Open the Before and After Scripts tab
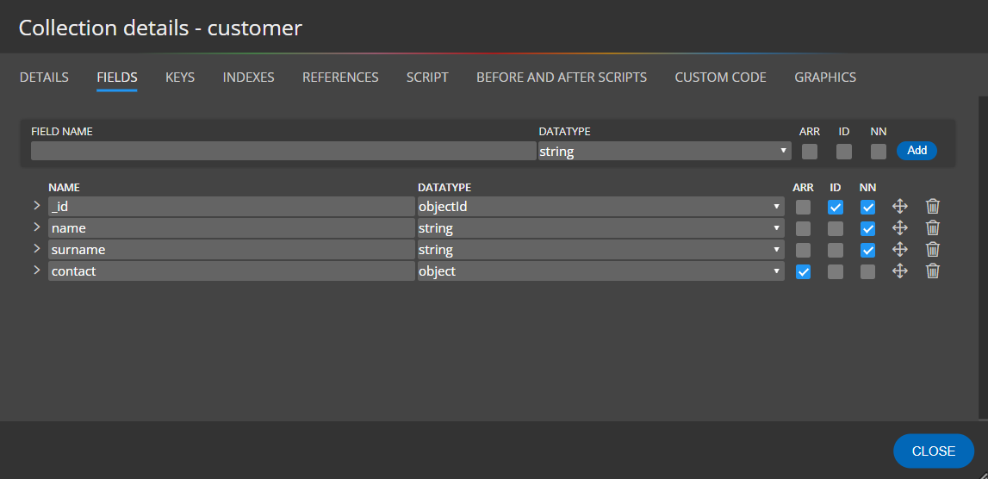988x479 pixels. tap(561, 78)
